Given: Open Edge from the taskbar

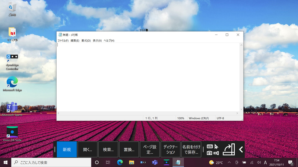Looking at the screenshot, I should point(120,163).
